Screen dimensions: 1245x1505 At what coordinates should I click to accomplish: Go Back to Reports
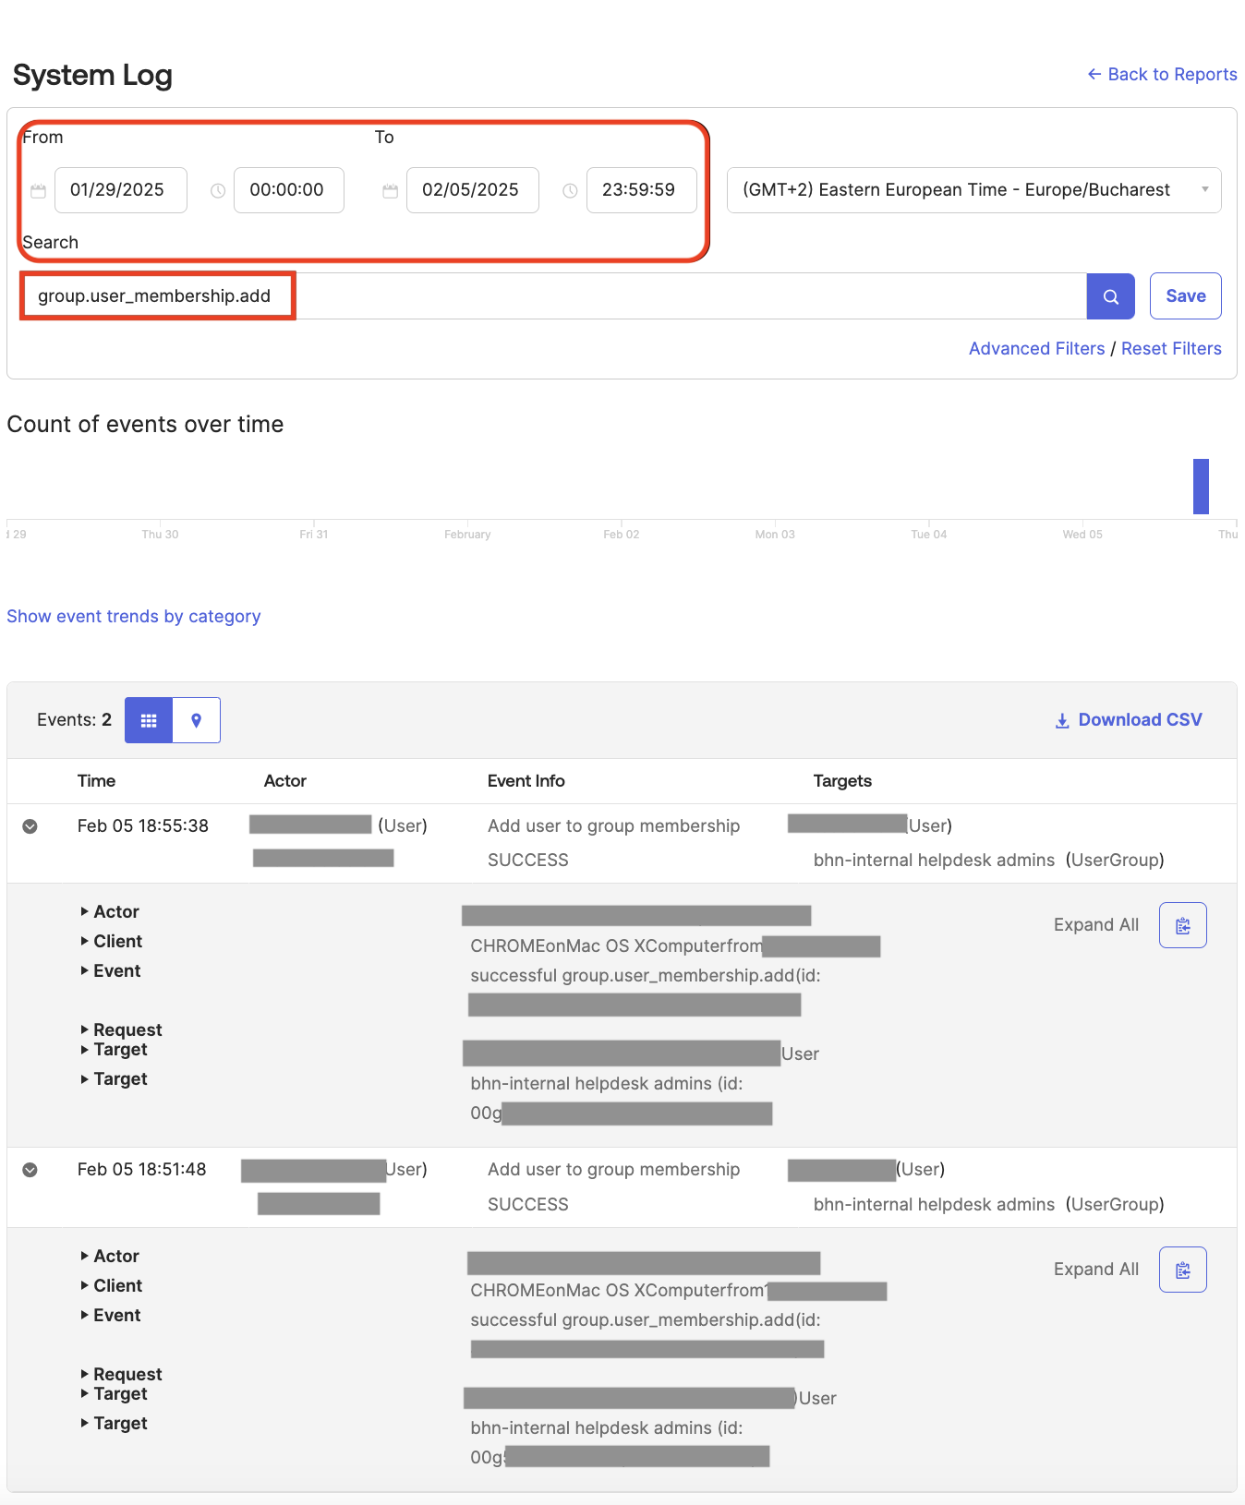pyautogui.click(x=1162, y=75)
